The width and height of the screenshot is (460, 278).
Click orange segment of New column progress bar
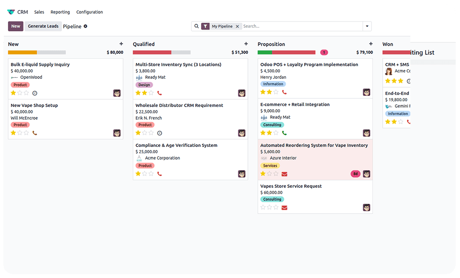tap(22, 52)
